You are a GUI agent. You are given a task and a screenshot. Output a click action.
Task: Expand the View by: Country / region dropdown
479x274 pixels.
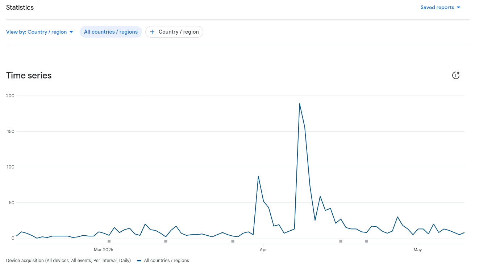click(x=40, y=32)
